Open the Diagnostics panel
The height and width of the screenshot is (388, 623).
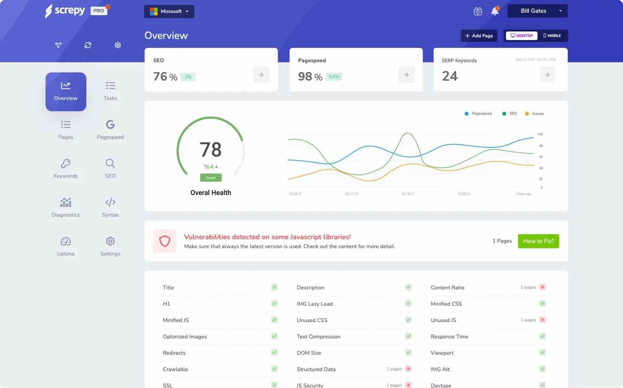(65, 207)
